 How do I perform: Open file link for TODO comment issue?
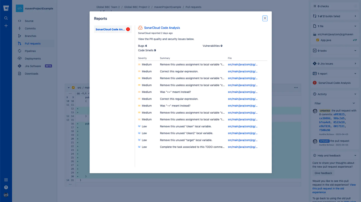coord(243,147)
